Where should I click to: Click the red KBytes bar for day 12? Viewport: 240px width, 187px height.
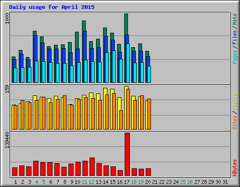(x=92, y=167)
